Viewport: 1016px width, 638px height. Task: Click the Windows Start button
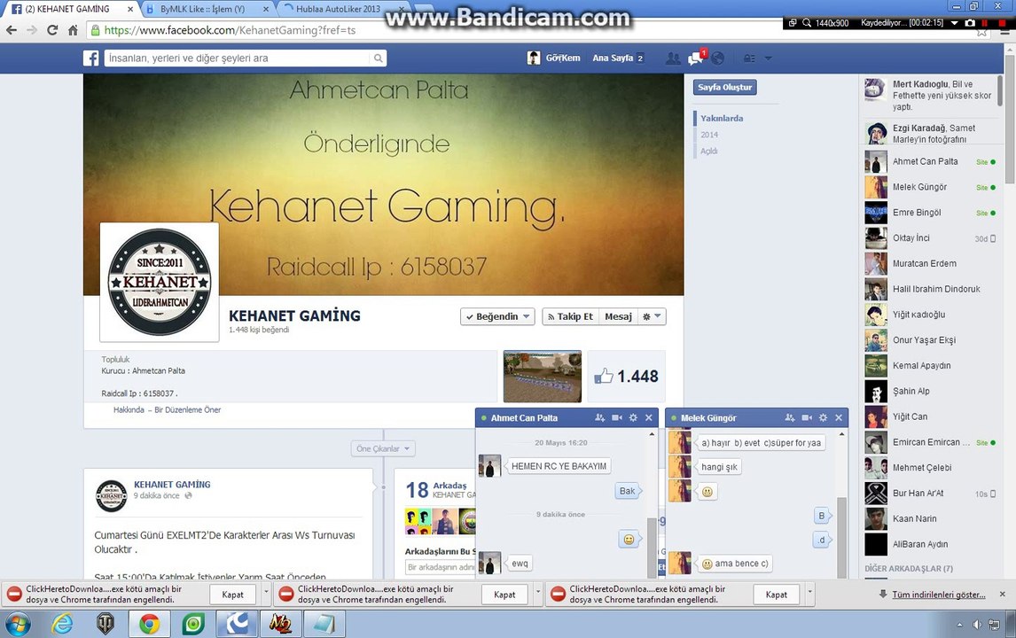tap(18, 625)
